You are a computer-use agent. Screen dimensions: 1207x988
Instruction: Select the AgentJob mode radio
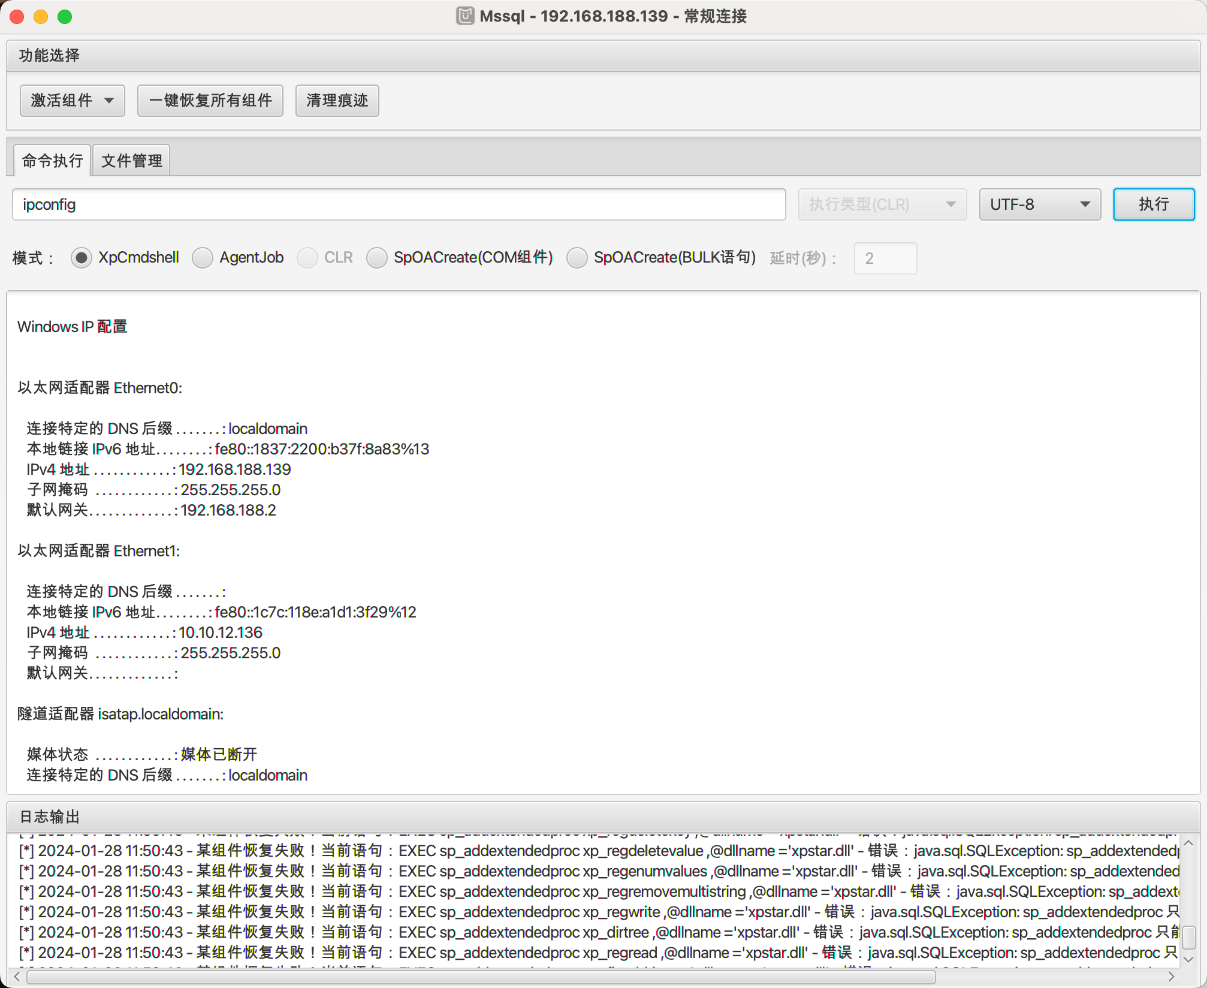[x=203, y=258]
